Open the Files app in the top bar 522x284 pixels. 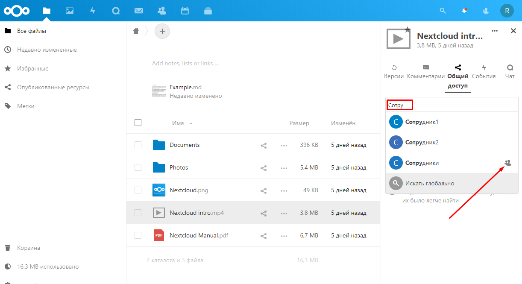47,11
